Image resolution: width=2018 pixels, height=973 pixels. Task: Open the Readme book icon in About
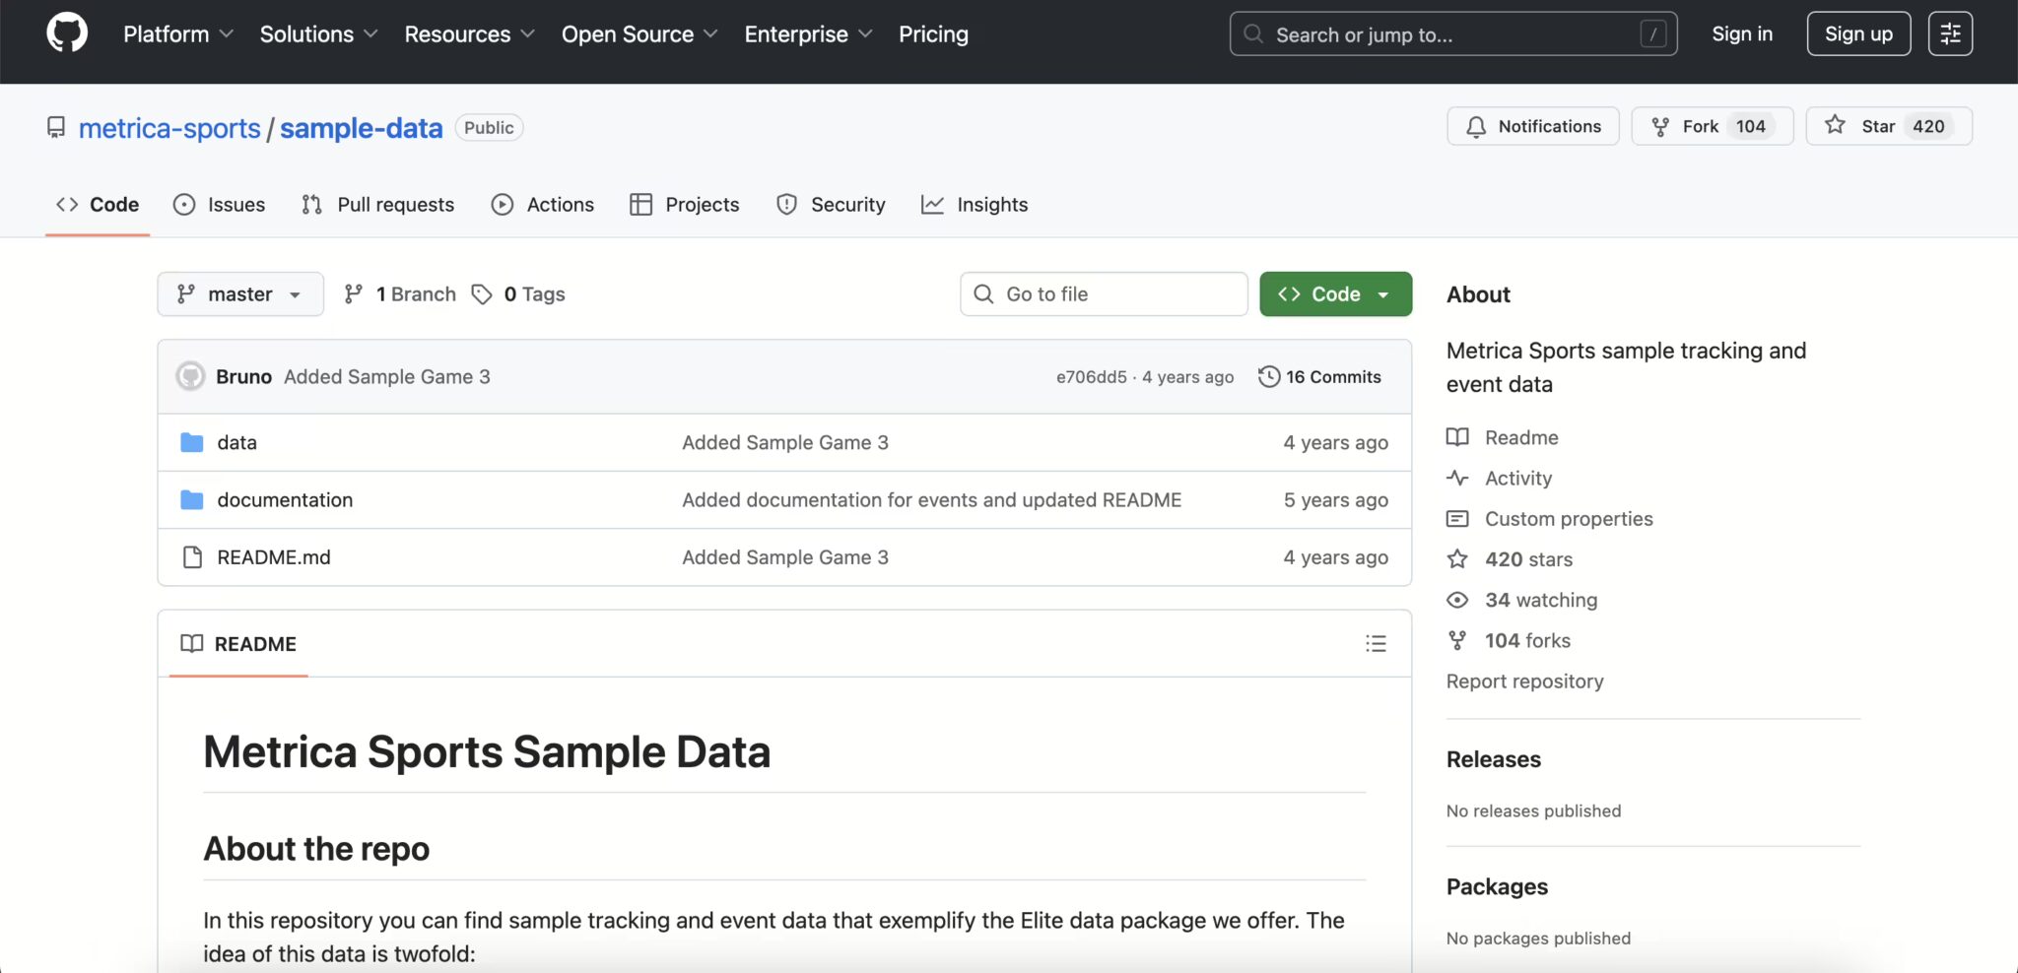(1458, 437)
